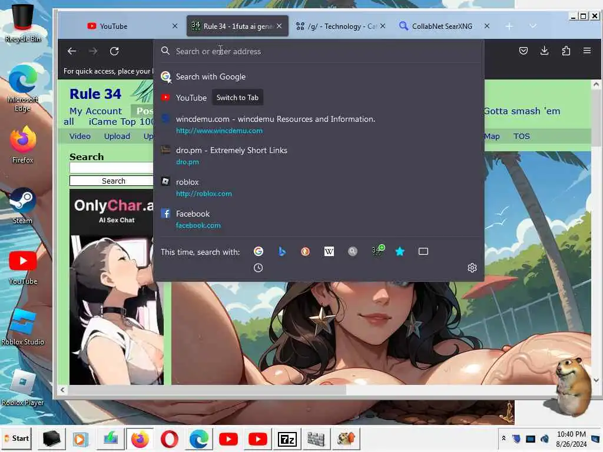Click the forward navigation arrow
This screenshot has width=603, height=452.
93,51
